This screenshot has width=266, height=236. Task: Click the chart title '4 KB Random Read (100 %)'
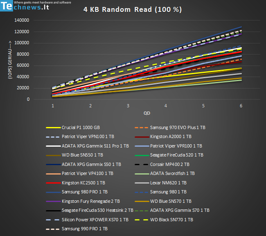pos(133,9)
